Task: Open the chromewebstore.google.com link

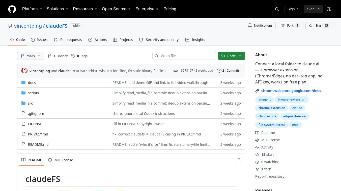Action: [x=292, y=91]
